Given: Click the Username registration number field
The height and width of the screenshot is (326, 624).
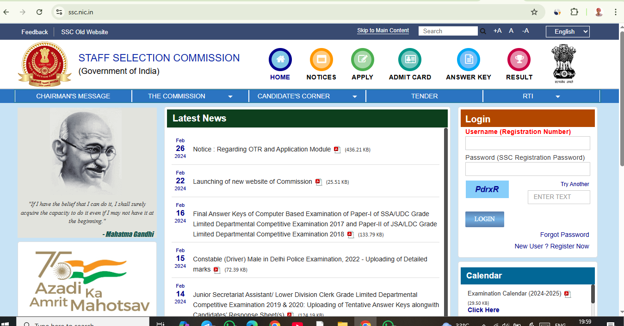Looking at the screenshot, I should (528, 143).
